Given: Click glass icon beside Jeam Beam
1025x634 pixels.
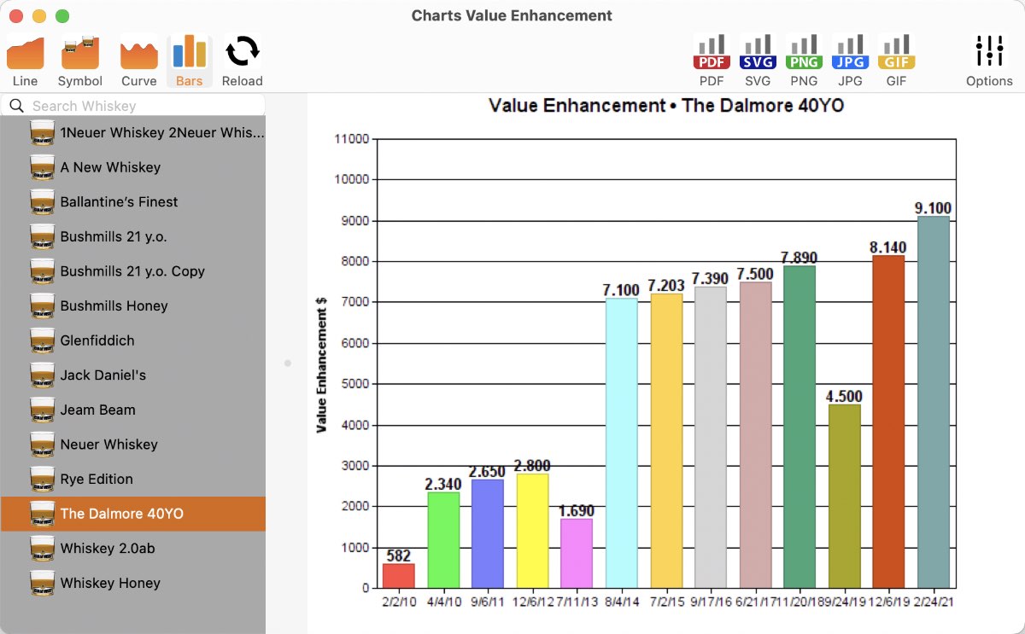Looking at the screenshot, I should coord(42,410).
